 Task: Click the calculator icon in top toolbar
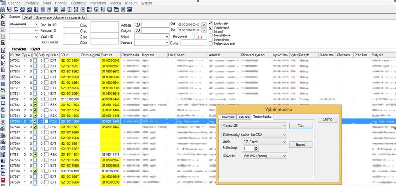point(42,10)
